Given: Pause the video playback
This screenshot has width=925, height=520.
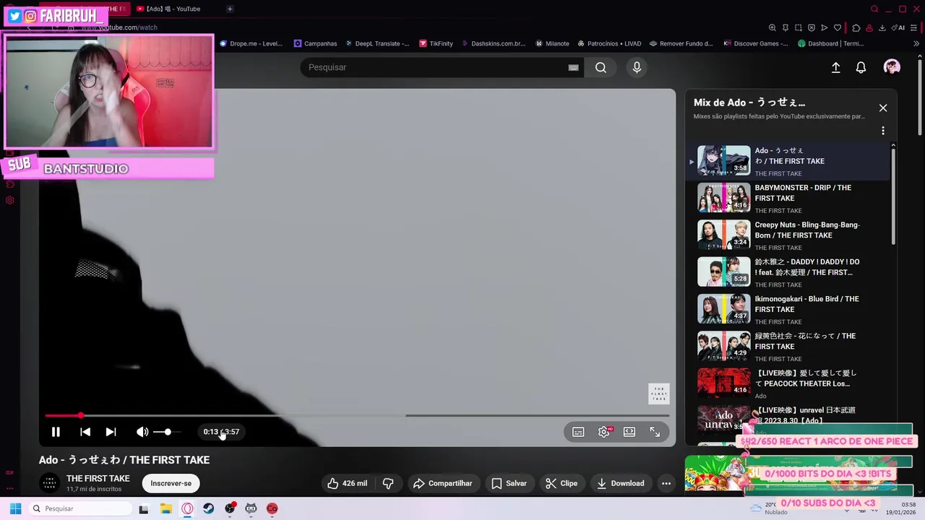Looking at the screenshot, I should coord(56,432).
